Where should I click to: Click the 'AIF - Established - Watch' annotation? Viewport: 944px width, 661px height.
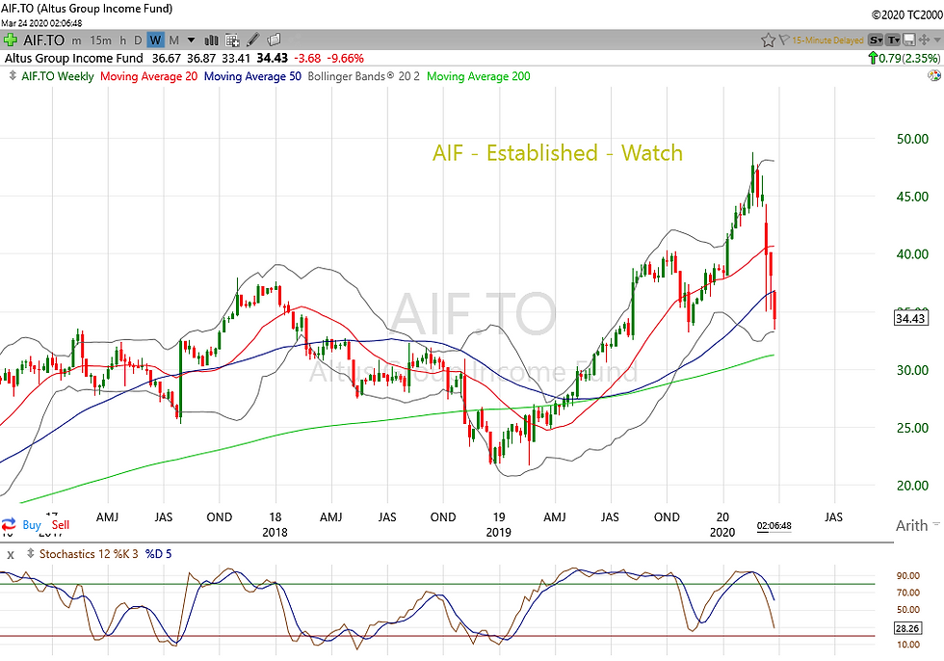point(558,153)
